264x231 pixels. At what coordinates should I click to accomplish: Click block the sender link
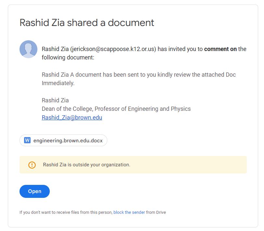coord(129,212)
